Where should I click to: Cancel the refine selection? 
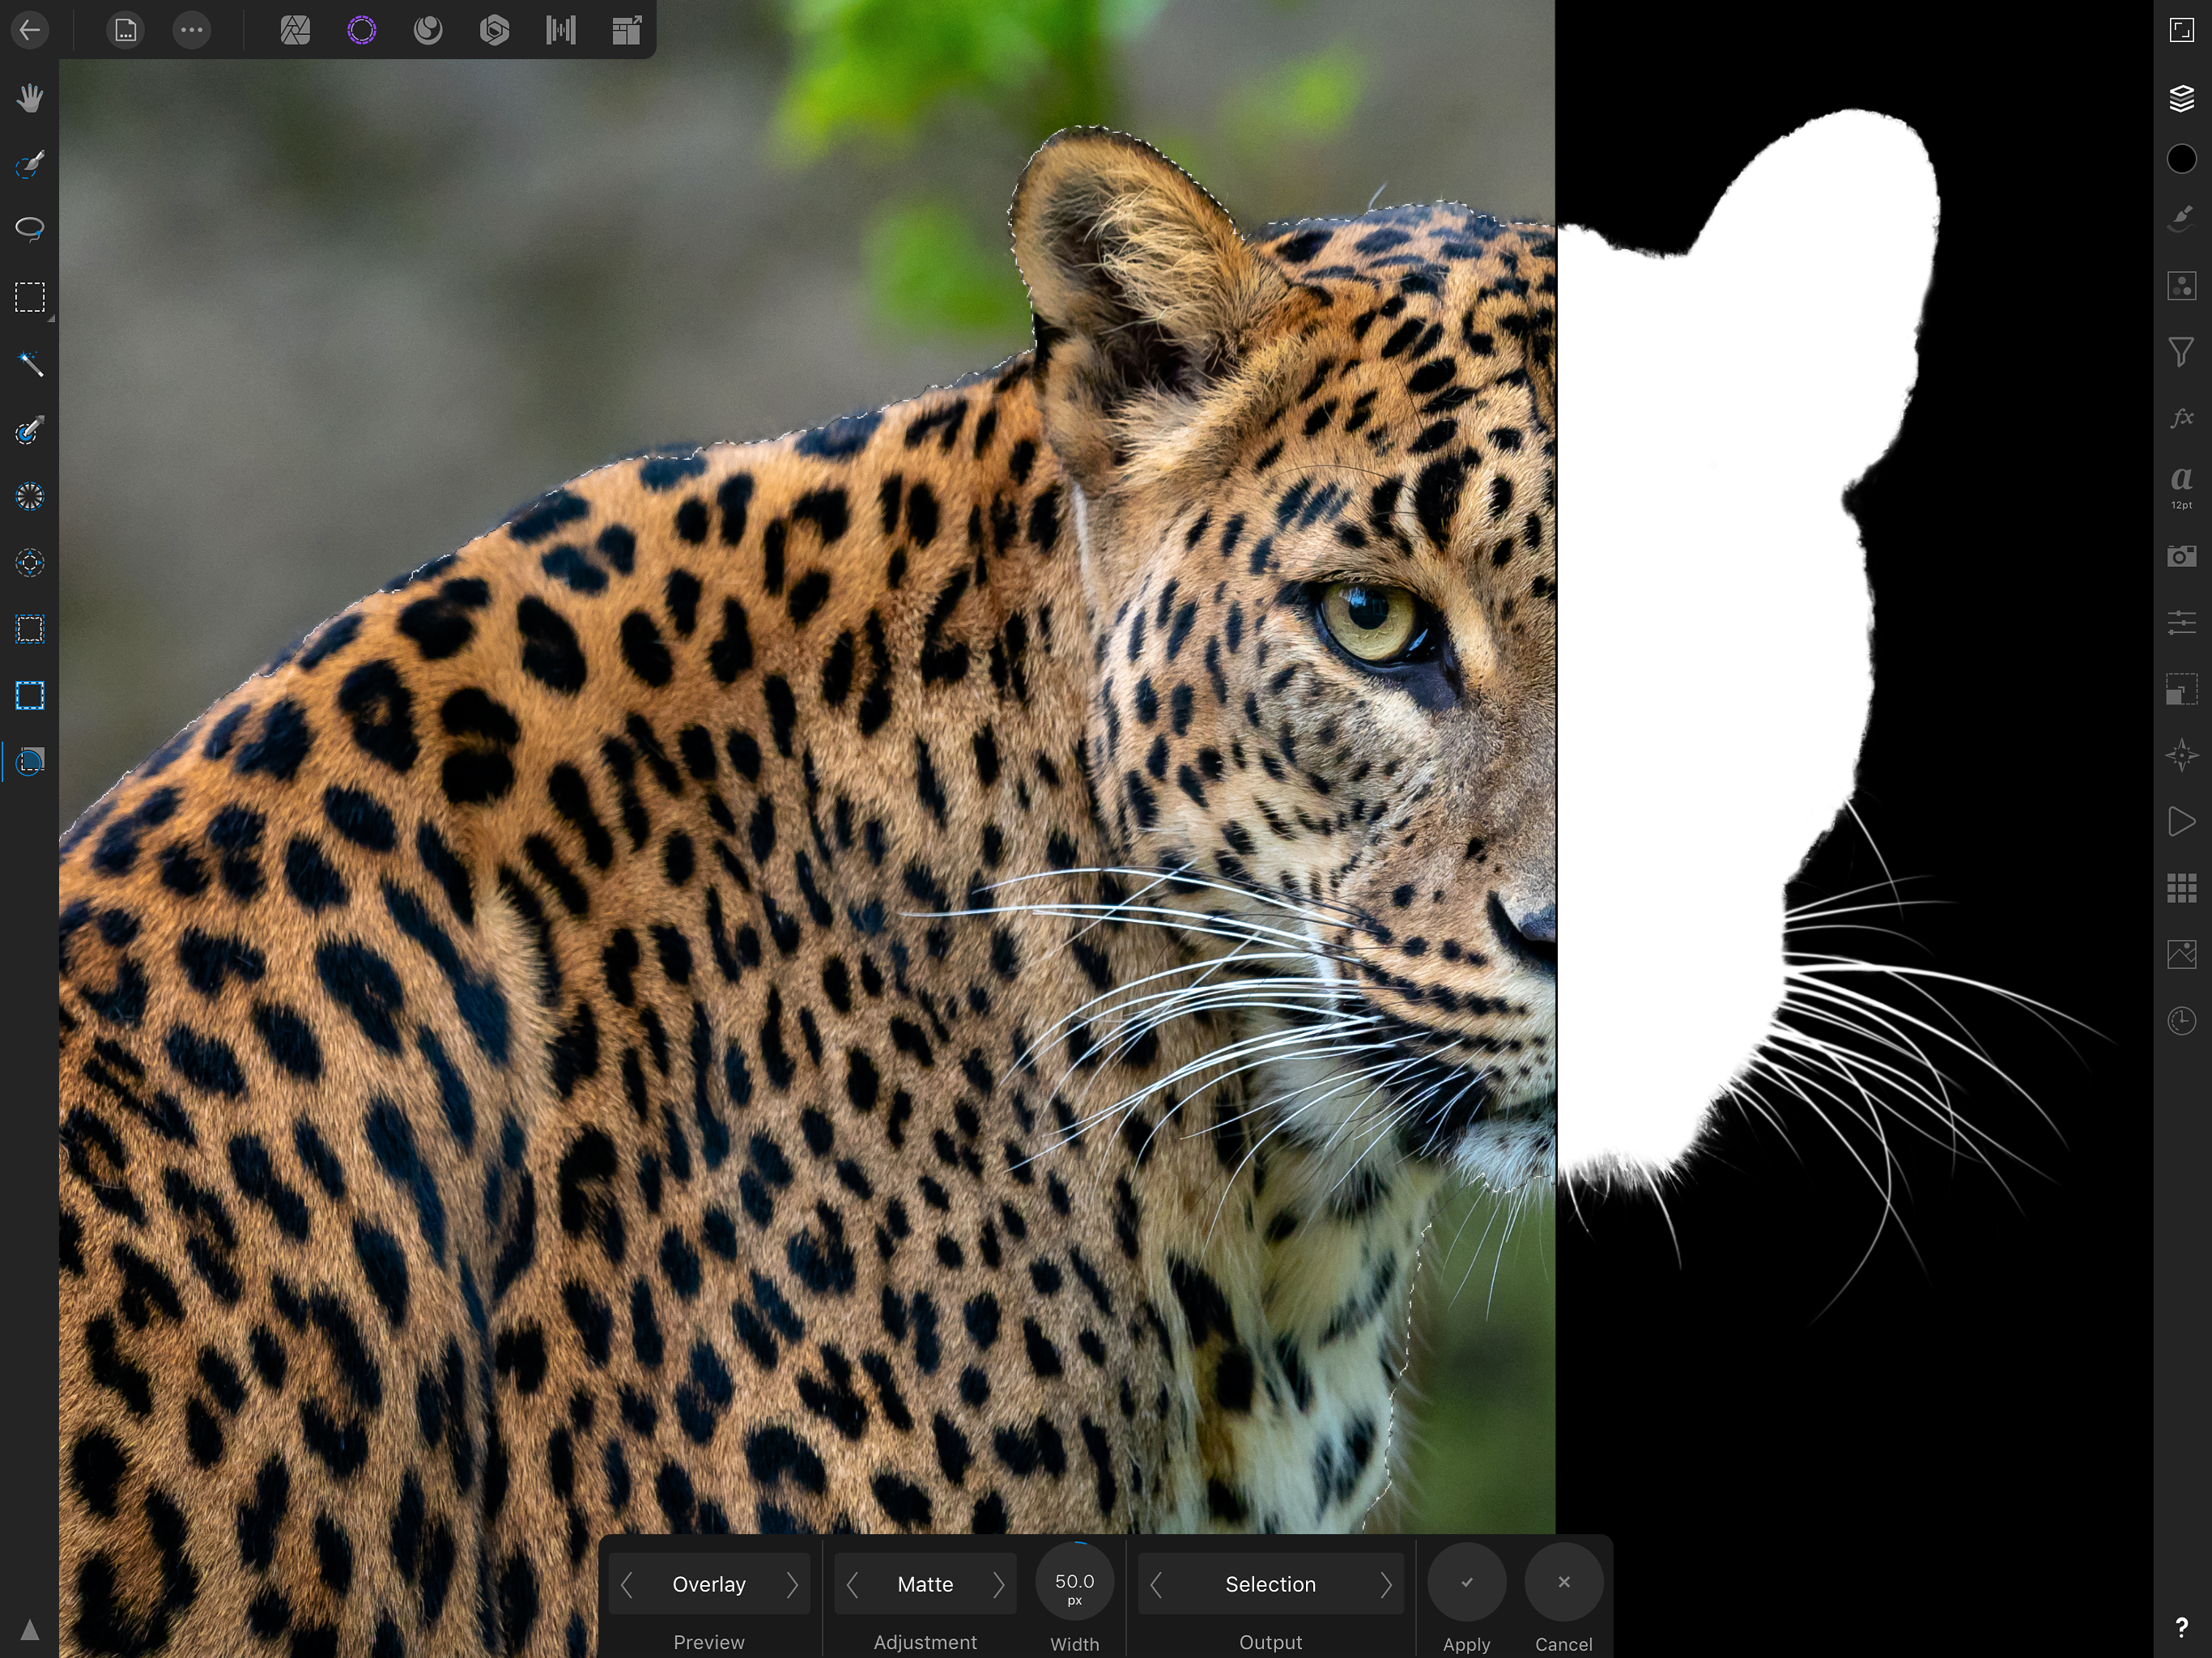pyautogui.click(x=1564, y=1582)
